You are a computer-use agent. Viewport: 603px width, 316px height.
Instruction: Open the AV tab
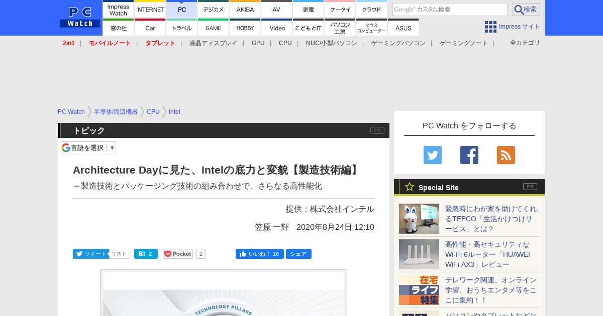click(x=277, y=9)
